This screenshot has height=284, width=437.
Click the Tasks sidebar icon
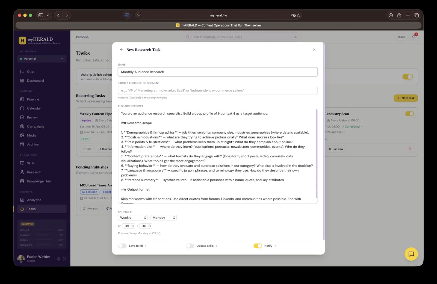pos(22,209)
